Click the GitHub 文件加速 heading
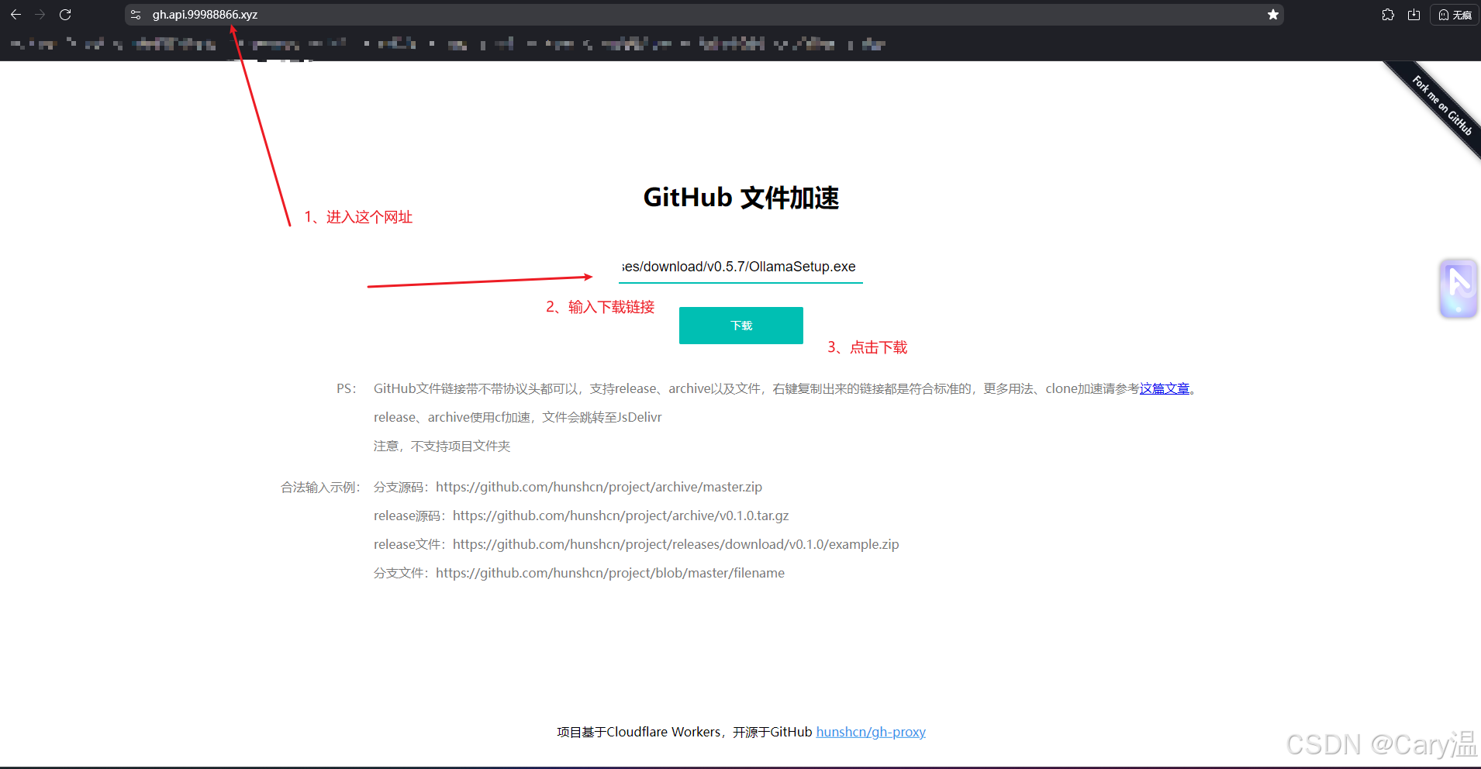Viewport: 1481px width, 769px height. click(741, 198)
